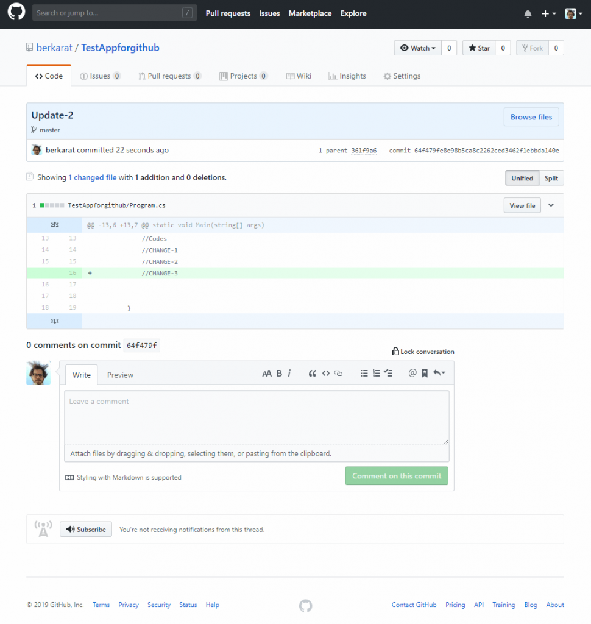
Task: Add a task list
Action: [389, 374]
